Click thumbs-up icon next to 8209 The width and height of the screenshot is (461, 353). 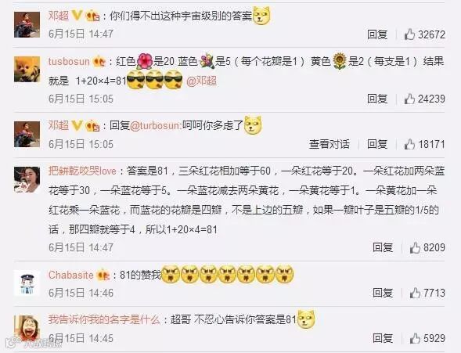click(x=415, y=248)
